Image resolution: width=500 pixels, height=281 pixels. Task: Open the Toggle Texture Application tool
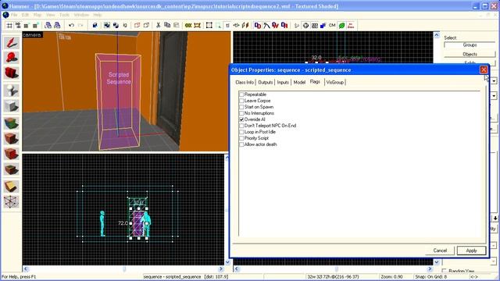[x=12, y=123]
